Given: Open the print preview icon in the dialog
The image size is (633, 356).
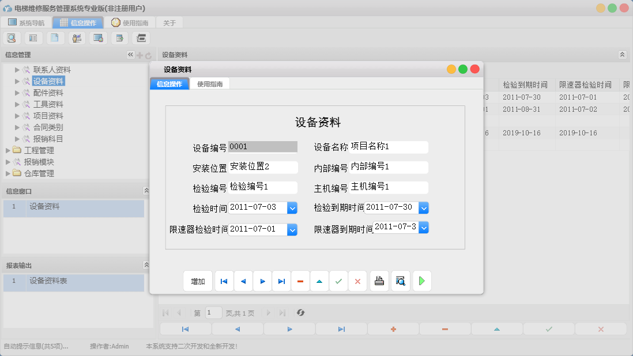Looking at the screenshot, I should pyautogui.click(x=401, y=281).
